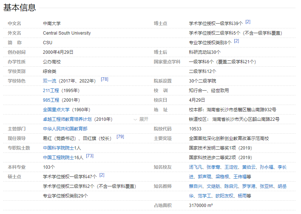Image resolution: width=301 pixels, height=214 pixels.
Task: Click reference [2] after 专业学位授权类别8个
Action: pyautogui.click(x=237, y=41)
